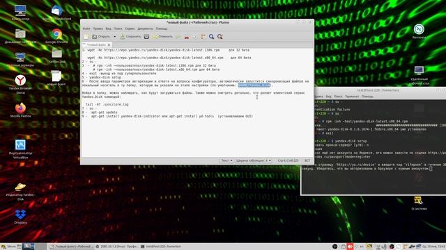Open the Помощь menu in terminal window
Viewport: 446px width, 250px height.
367,97
